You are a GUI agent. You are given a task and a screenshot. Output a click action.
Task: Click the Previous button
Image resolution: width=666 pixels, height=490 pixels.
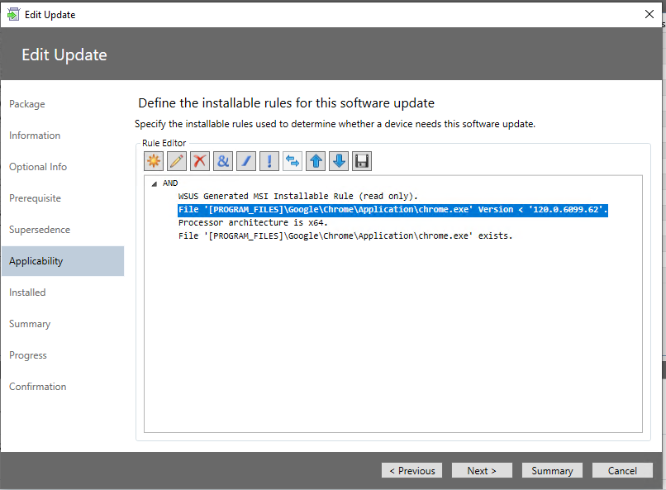pos(412,470)
